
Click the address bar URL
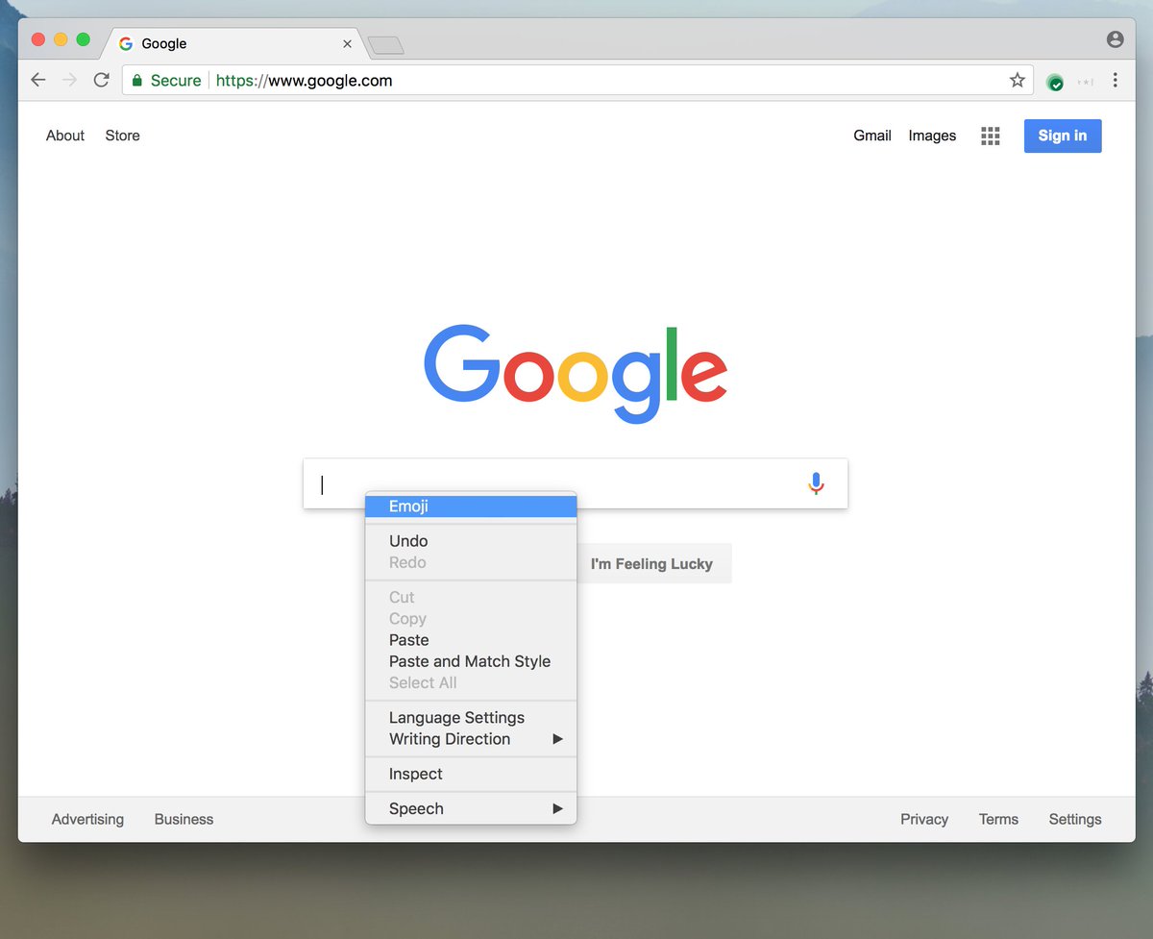304,81
